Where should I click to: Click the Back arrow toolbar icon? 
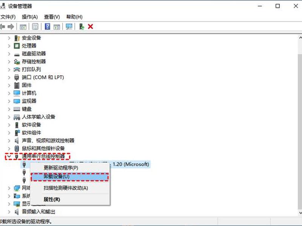click(x=2, y=26)
